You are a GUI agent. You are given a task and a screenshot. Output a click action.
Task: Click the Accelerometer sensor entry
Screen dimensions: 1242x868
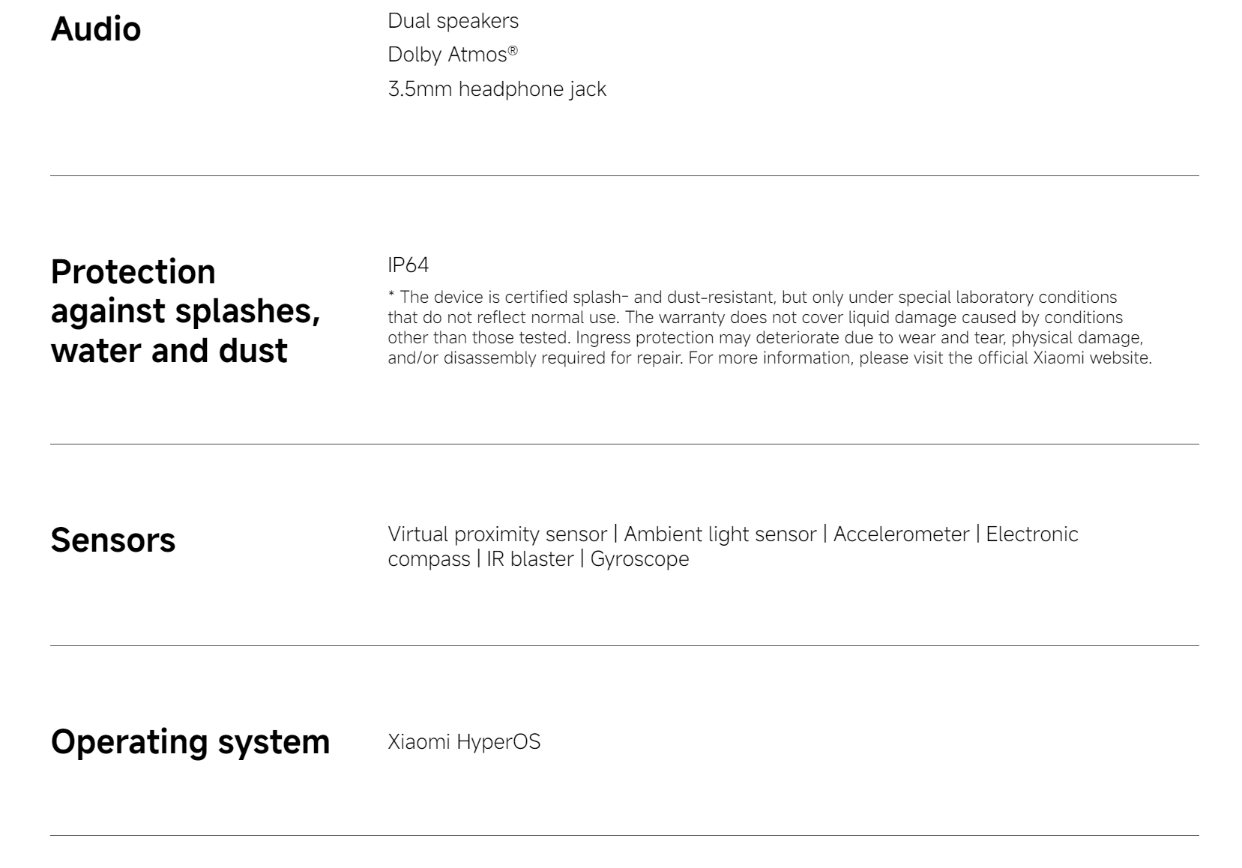coord(902,534)
